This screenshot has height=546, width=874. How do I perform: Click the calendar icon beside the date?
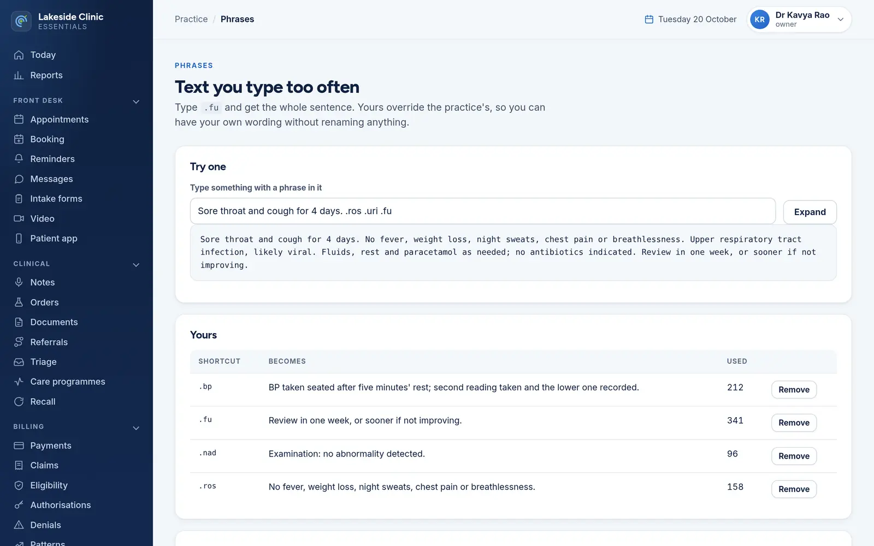coord(649,20)
